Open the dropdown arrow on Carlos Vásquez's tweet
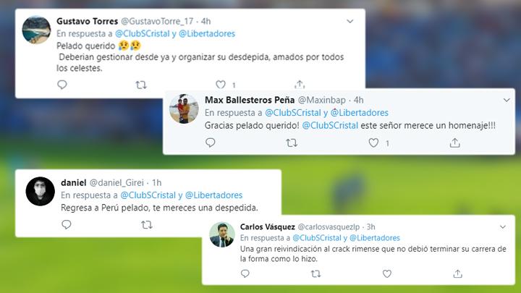The image size is (521, 293). coord(503,227)
